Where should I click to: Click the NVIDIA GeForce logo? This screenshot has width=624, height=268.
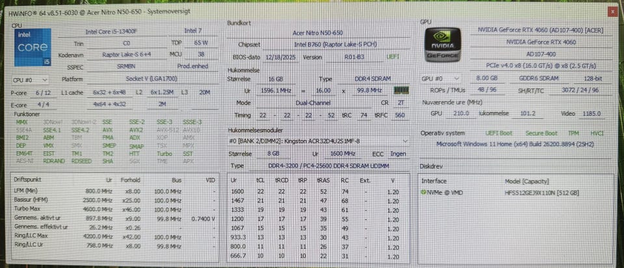(x=443, y=45)
